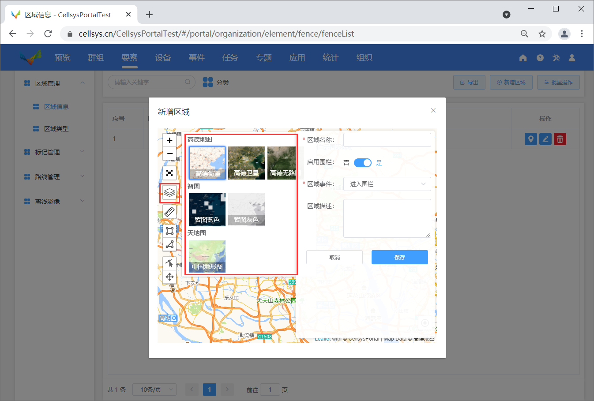Image resolution: width=594 pixels, height=401 pixels.
Task: Click the map zoom in plus button
Action: [169, 140]
